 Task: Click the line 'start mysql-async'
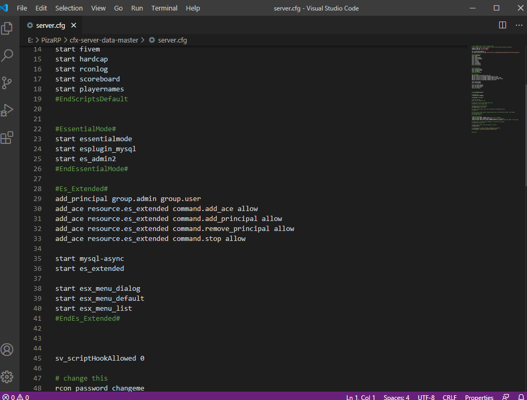(90, 259)
